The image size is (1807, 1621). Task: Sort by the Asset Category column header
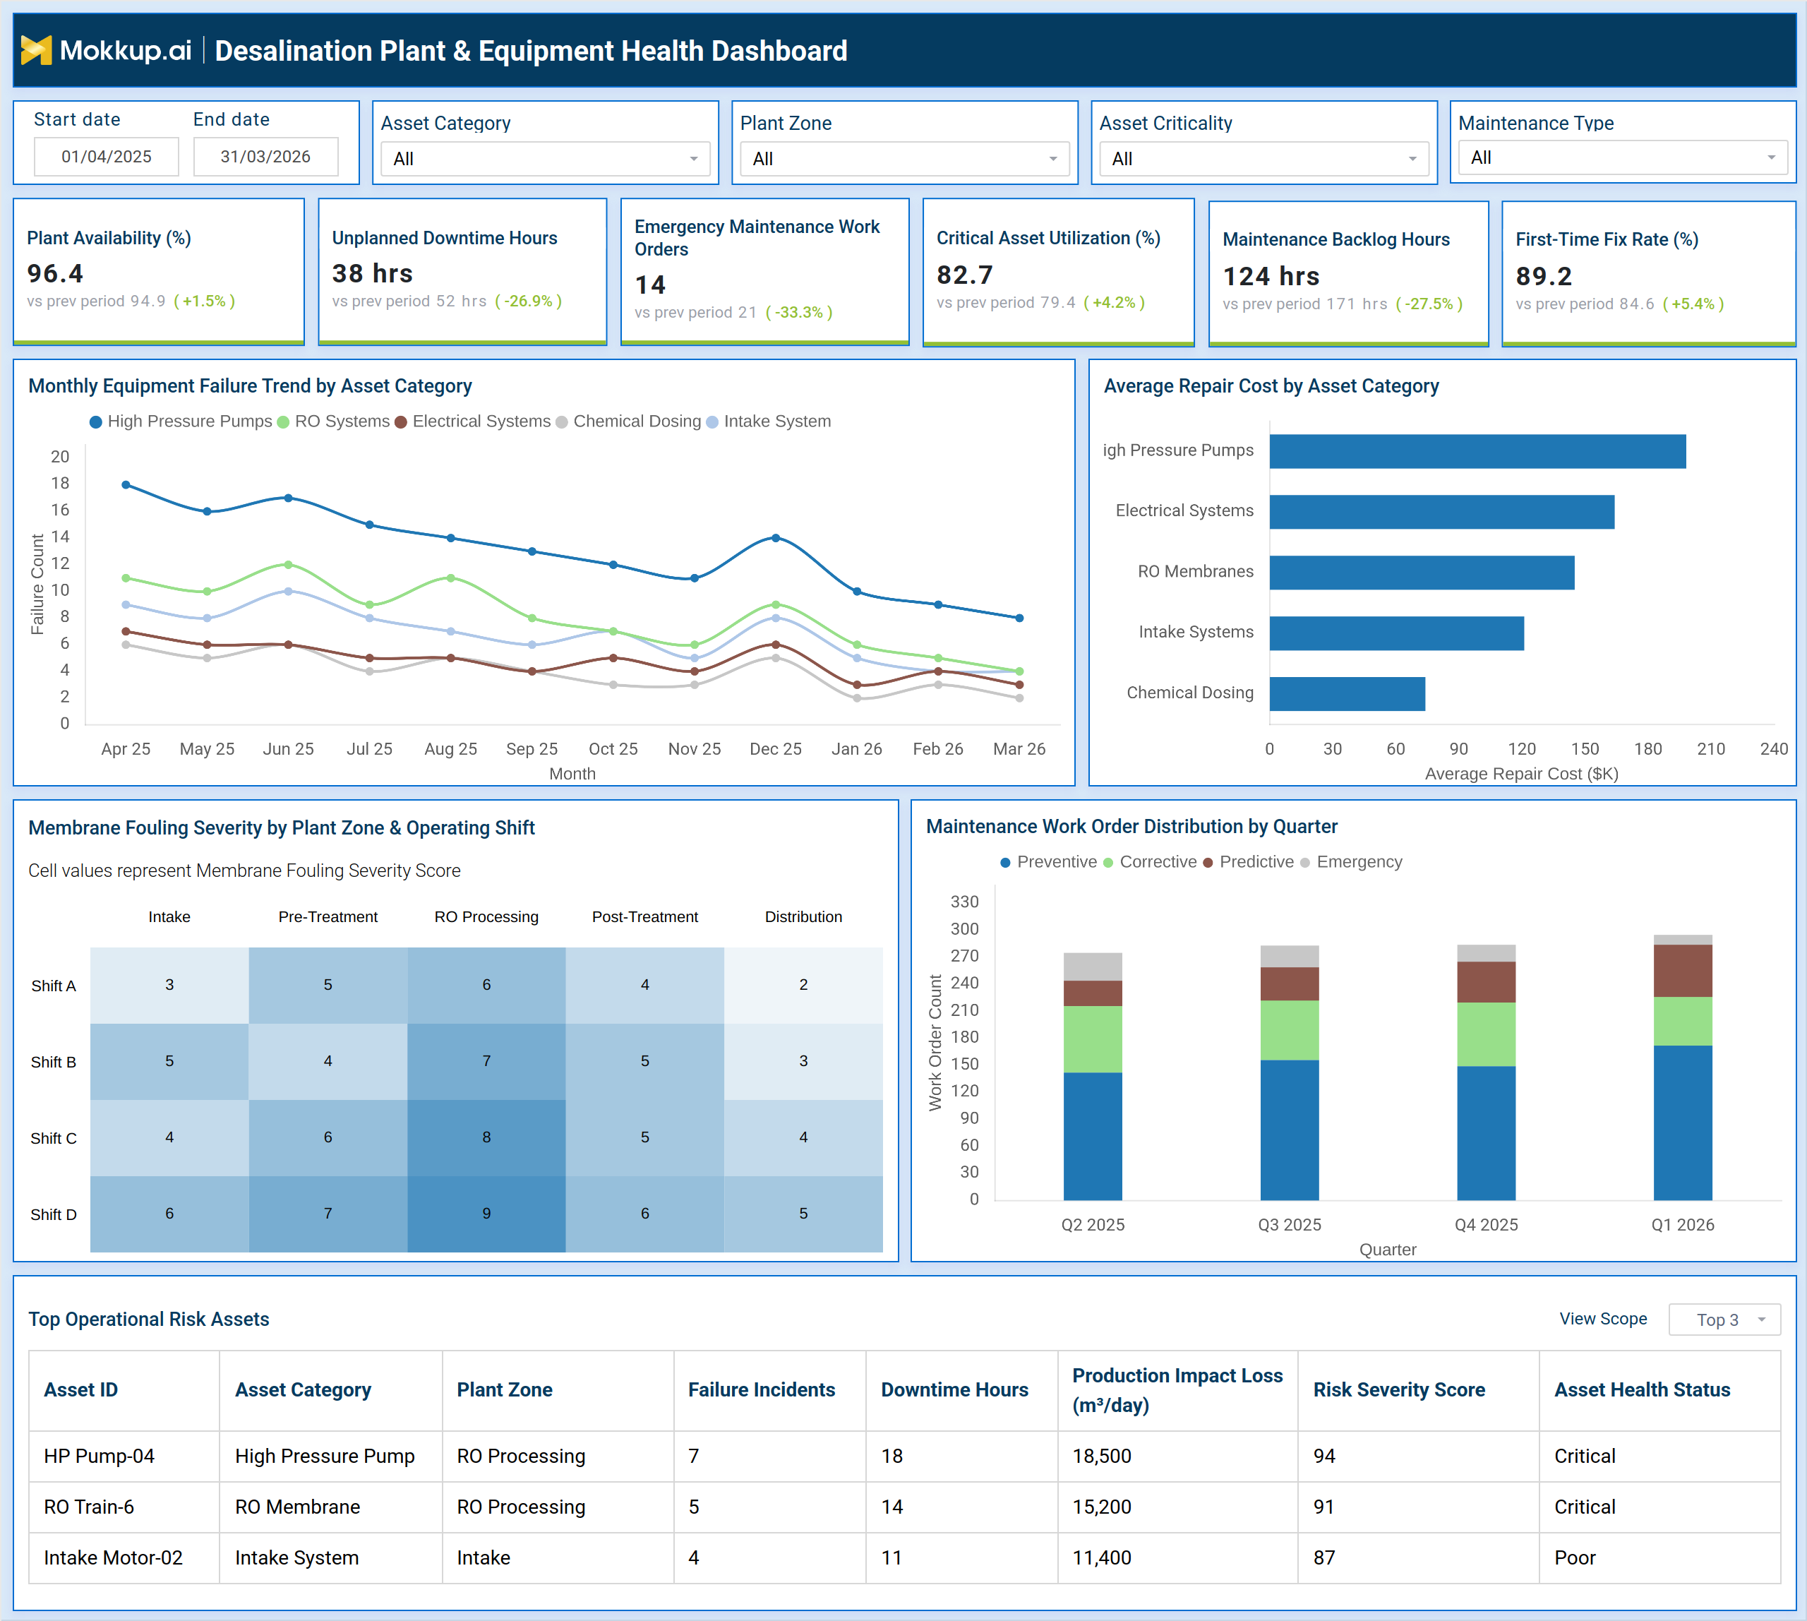coord(330,1390)
